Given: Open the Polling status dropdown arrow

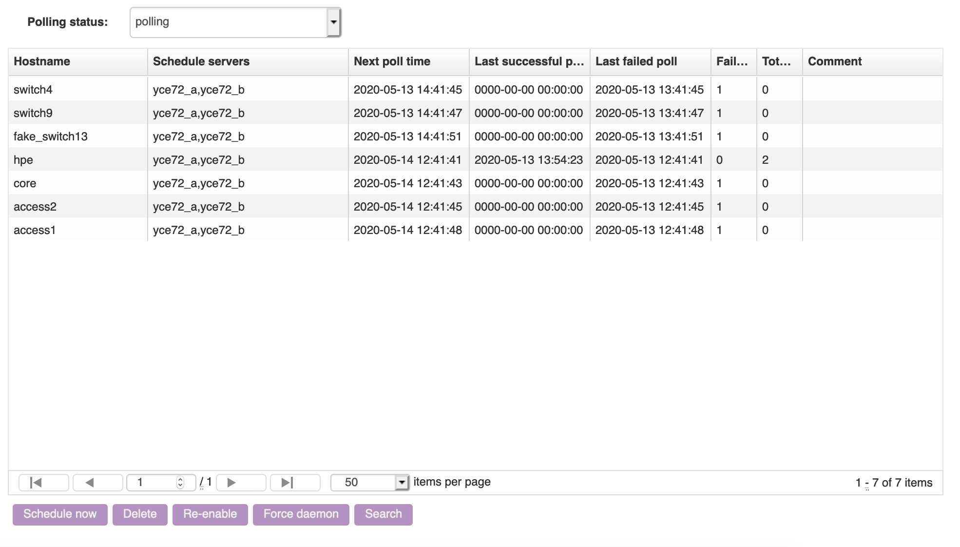Looking at the screenshot, I should [x=334, y=22].
